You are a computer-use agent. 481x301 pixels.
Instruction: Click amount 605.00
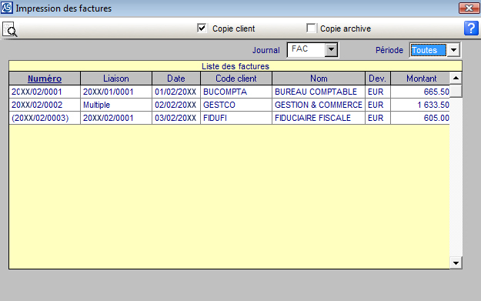[420, 118]
